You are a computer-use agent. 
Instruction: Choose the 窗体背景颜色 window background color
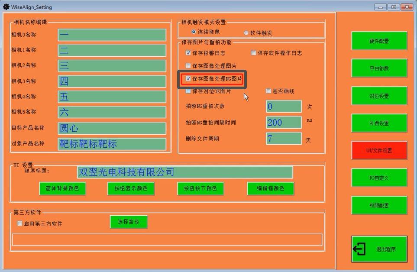(62, 189)
